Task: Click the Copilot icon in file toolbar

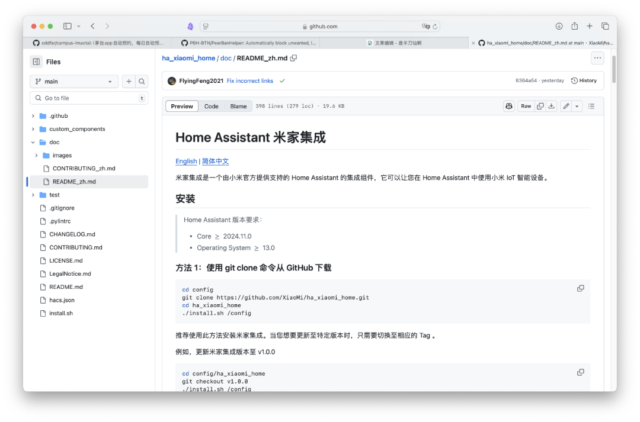Action: (509, 106)
